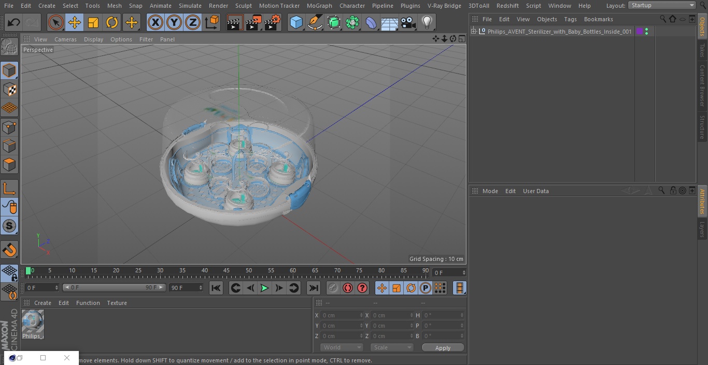Click Render View clapperboard icon
Screen dimensions: 708x365
point(235,22)
